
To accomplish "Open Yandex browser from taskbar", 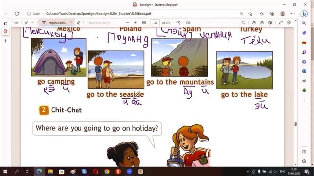I will point(118,172).
